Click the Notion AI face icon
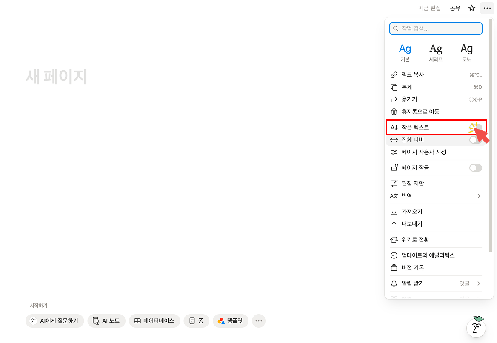Image resolution: width=497 pixels, height=343 pixels. click(476, 328)
